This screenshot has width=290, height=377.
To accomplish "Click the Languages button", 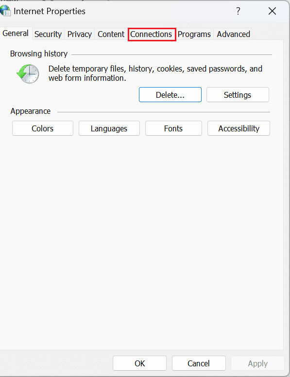I will click(109, 128).
